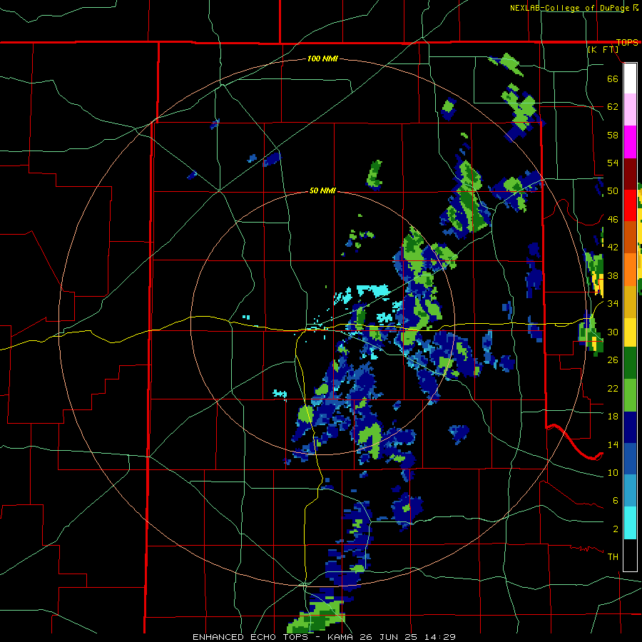This screenshot has width=642, height=642.
Task: Click the "50 NMI" range ring label
Action: coord(322,190)
